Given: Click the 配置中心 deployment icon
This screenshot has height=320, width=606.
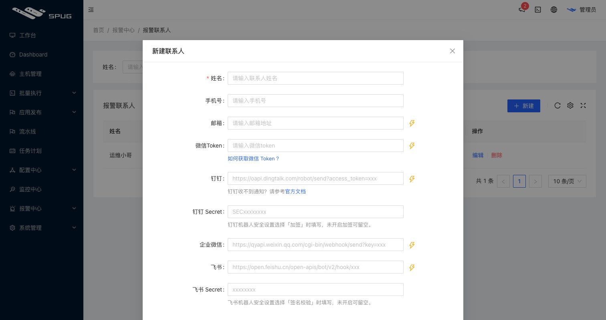Looking at the screenshot, I should coord(12,170).
